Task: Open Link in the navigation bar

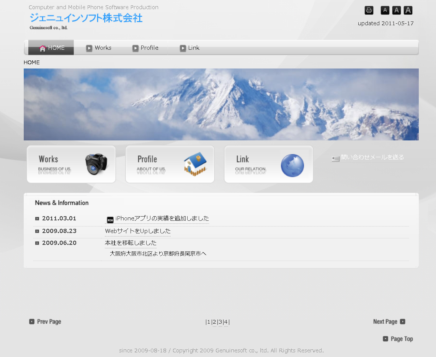Action: [x=190, y=48]
